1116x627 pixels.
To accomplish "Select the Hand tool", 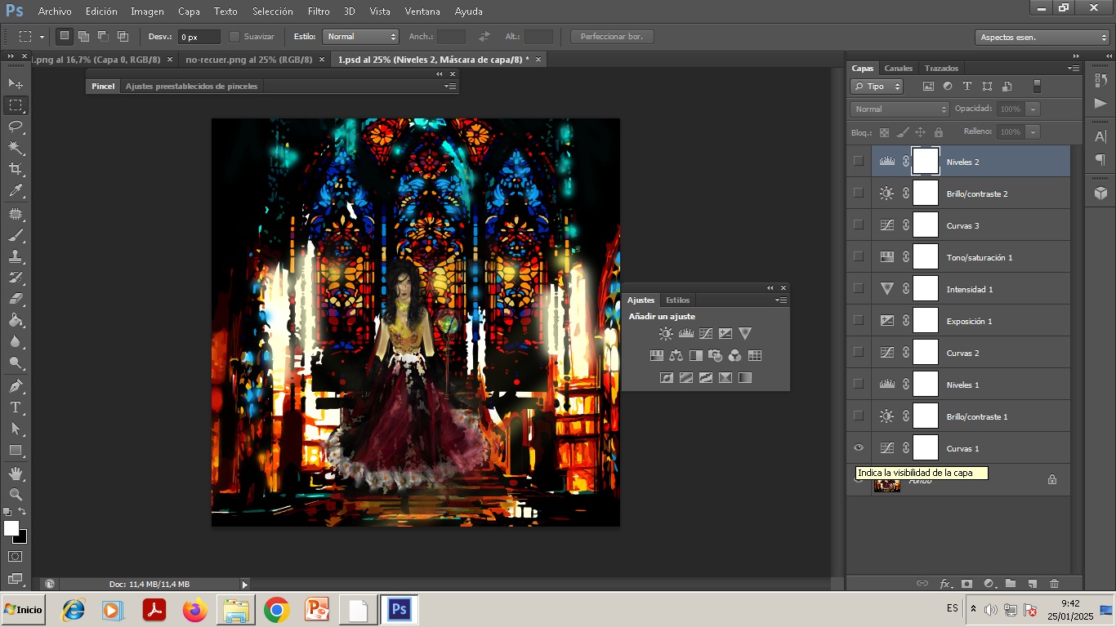I will coord(16,474).
